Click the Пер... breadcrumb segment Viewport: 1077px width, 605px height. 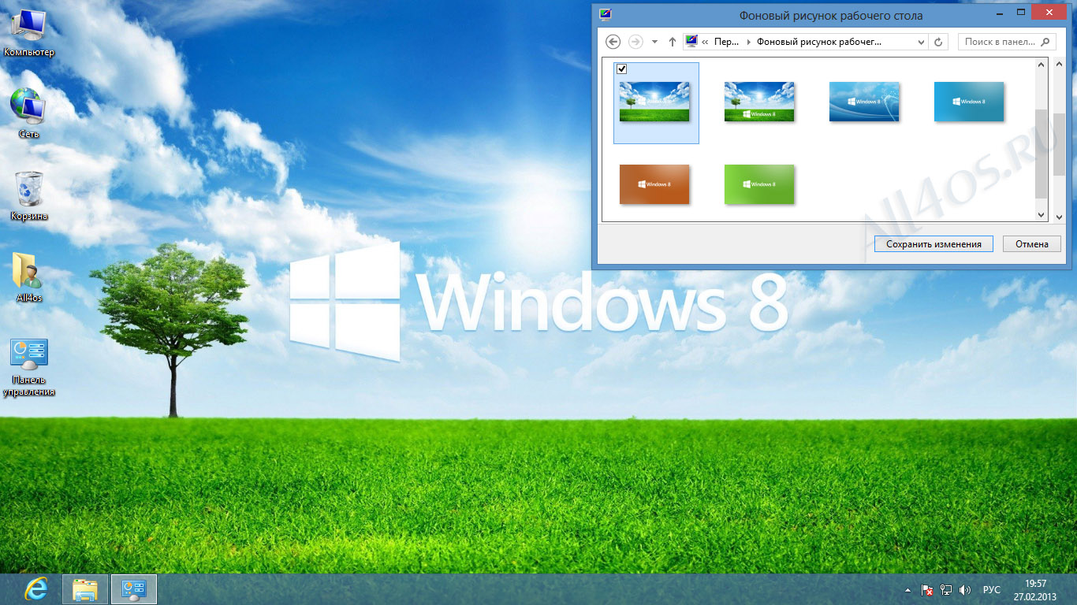coord(726,42)
